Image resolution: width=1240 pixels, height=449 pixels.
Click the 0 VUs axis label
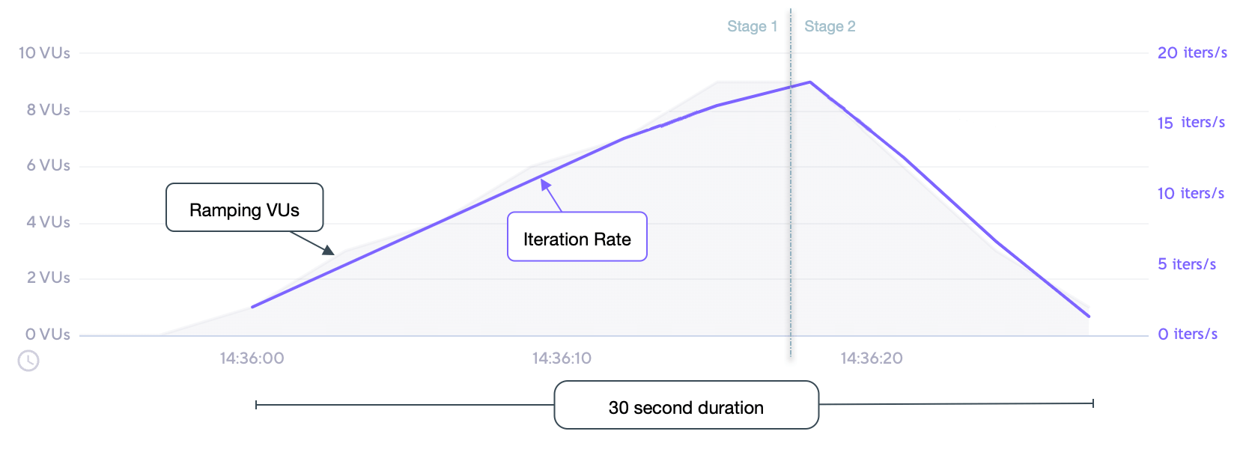tap(47, 335)
